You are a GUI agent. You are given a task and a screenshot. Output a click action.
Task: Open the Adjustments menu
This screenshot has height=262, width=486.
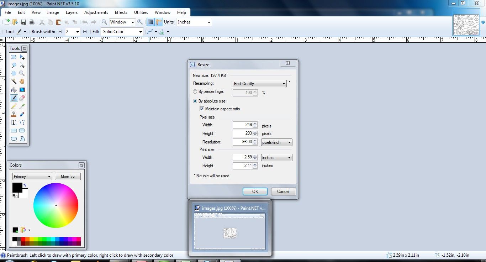(x=96, y=12)
